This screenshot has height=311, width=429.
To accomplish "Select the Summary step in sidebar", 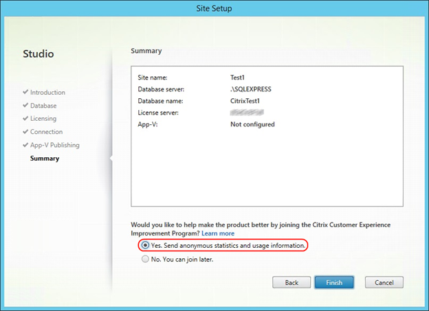I will [x=45, y=159].
